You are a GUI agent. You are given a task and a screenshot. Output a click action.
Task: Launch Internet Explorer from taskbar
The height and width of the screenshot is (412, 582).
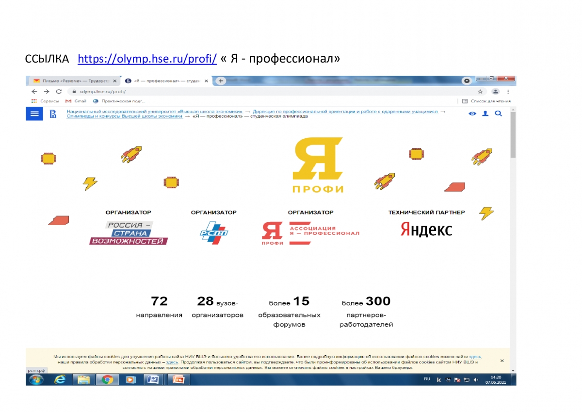coord(60,379)
